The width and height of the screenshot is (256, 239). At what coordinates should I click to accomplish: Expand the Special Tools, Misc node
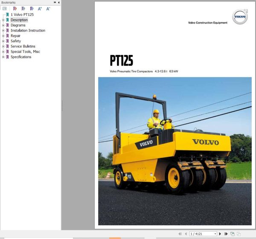click(3, 52)
